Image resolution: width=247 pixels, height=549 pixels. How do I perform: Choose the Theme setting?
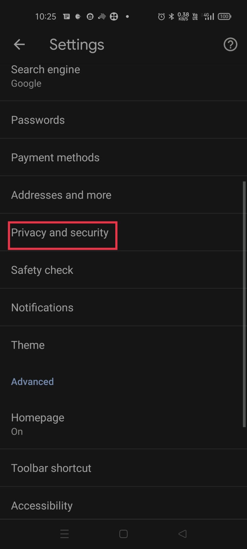[x=28, y=345]
